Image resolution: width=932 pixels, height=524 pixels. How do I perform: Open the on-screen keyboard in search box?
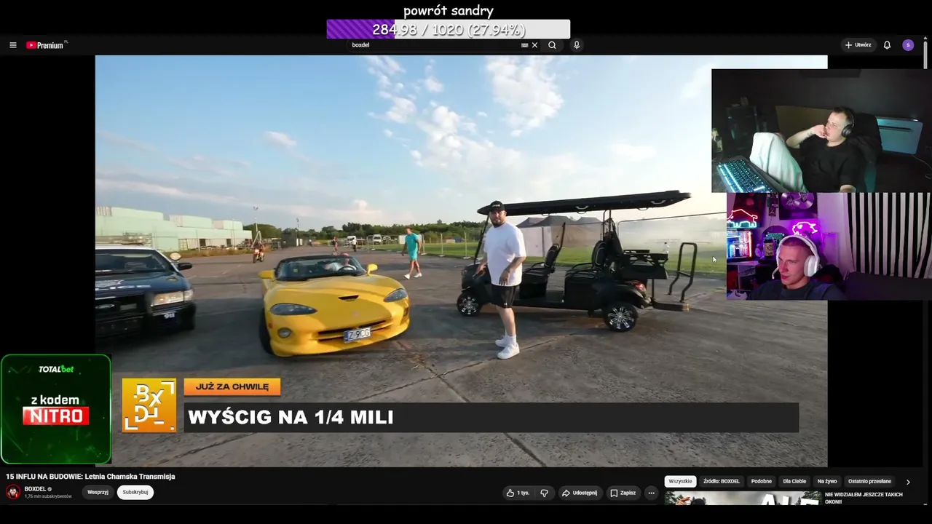point(524,45)
